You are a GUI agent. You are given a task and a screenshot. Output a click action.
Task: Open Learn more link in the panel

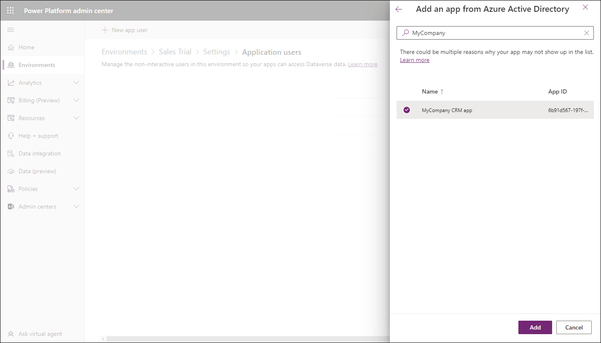pos(415,60)
